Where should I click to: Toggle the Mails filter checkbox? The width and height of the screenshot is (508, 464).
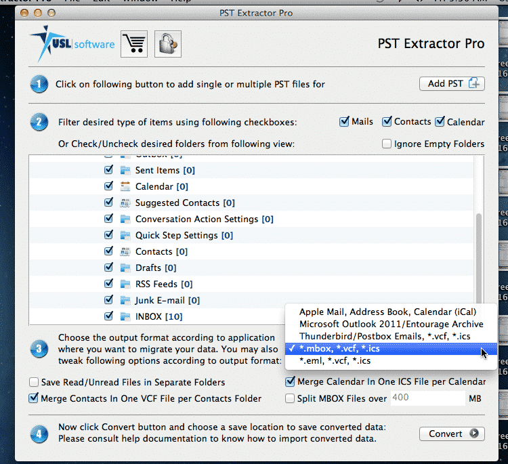344,121
